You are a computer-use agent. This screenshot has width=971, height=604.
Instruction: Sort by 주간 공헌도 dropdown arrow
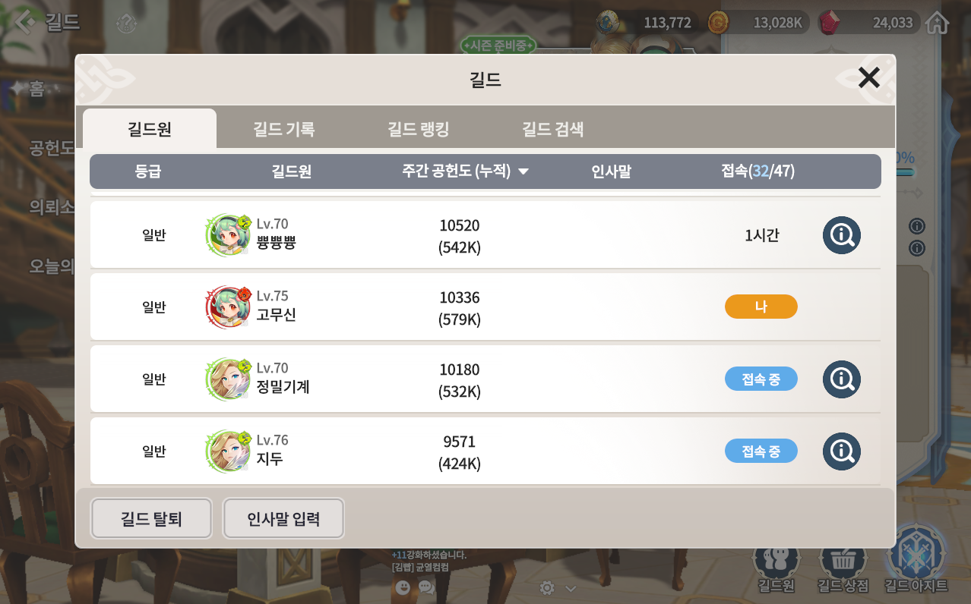[523, 171]
